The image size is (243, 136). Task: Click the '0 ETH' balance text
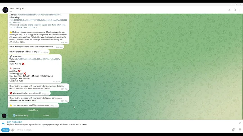pos(12,61)
